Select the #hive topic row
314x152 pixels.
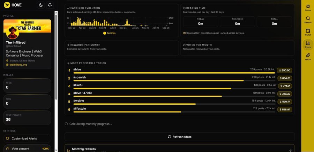pyautogui.click(x=180, y=70)
